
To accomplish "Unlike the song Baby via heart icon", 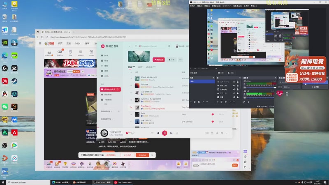I will click(213, 115).
